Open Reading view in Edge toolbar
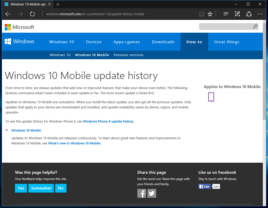This screenshot has width=268, height=208. [x=202, y=14]
